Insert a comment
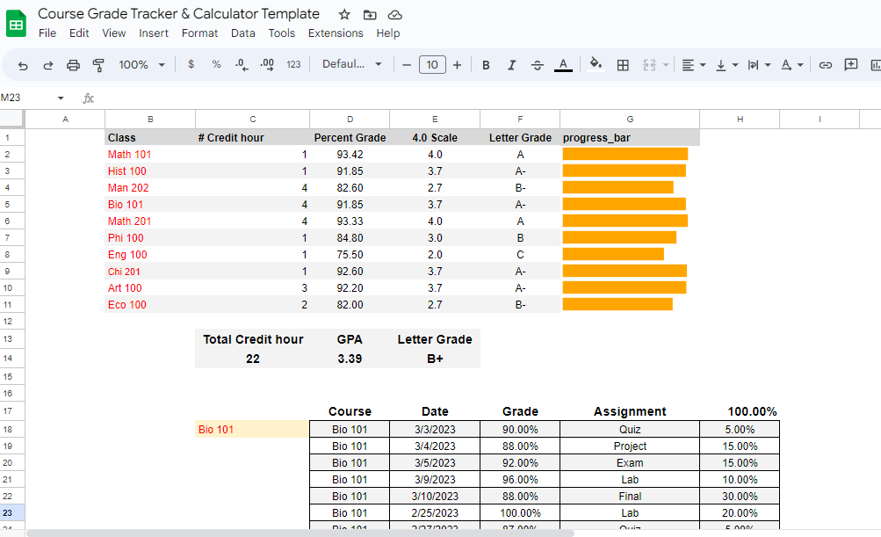The image size is (881, 537). (850, 64)
